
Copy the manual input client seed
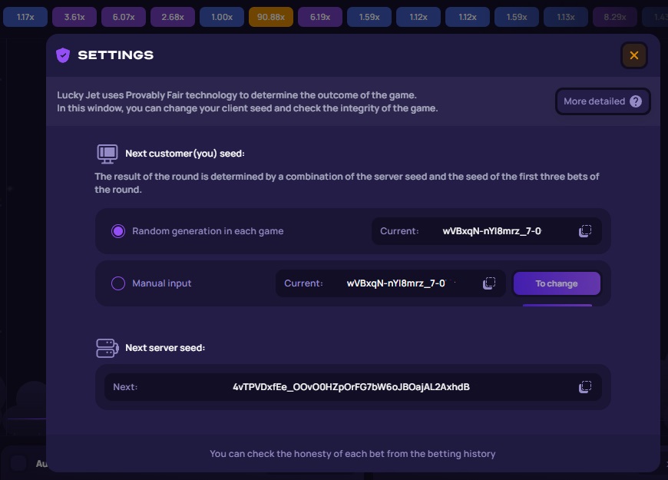click(x=488, y=283)
